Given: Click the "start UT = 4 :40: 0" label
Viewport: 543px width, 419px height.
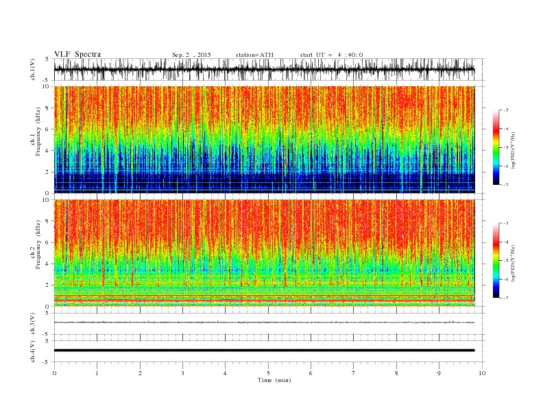Looking at the screenshot, I should pyautogui.click(x=331, y=55).
